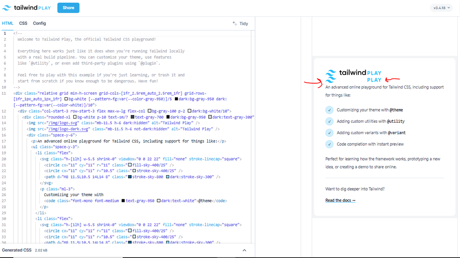The width and height of the screenshot is (460, 258).
Task: Switch to the CSS tab
Action: 23,23
